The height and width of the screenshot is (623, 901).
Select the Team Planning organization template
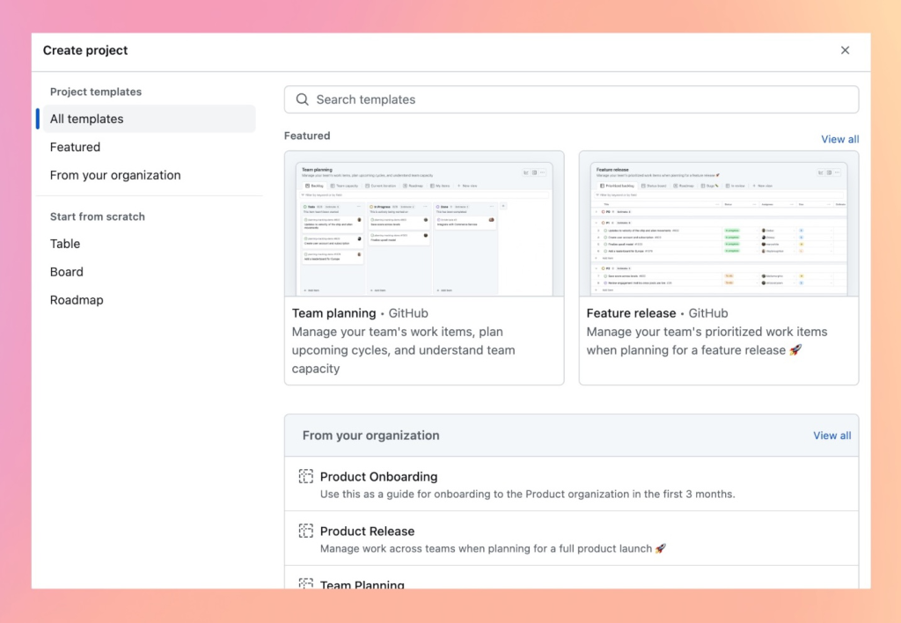pos(363,584)
